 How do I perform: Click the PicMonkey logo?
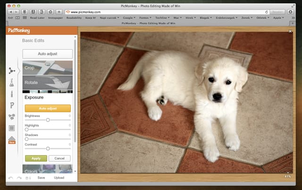click(x=19, y=31)
